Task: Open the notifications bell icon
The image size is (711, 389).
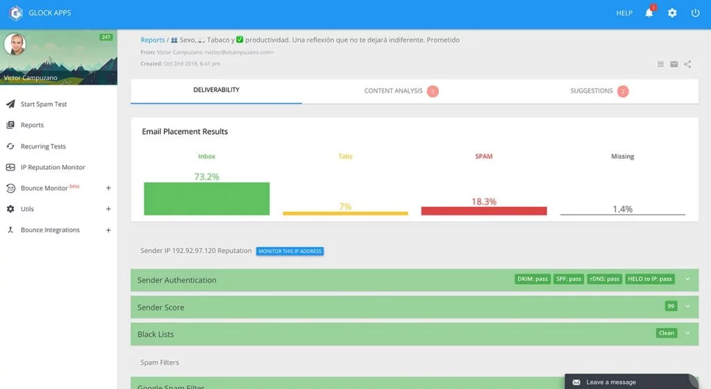Action: [649, 13]
